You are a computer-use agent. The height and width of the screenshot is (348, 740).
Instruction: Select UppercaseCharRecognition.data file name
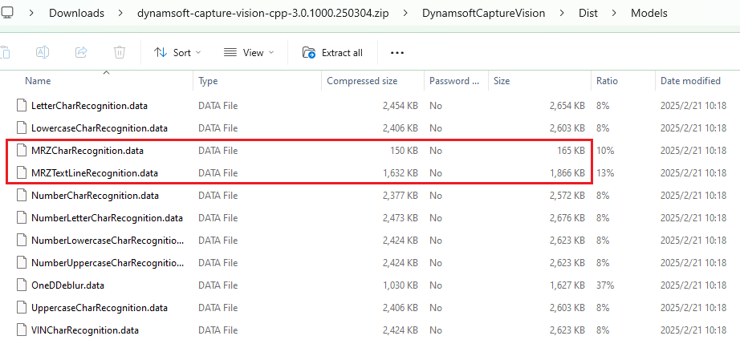(99, 308)
